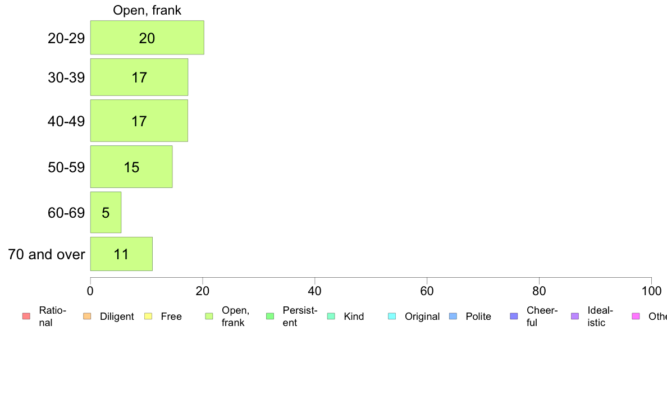
Task: Click the Open, frank legend swatch
Action: point(209,316)
